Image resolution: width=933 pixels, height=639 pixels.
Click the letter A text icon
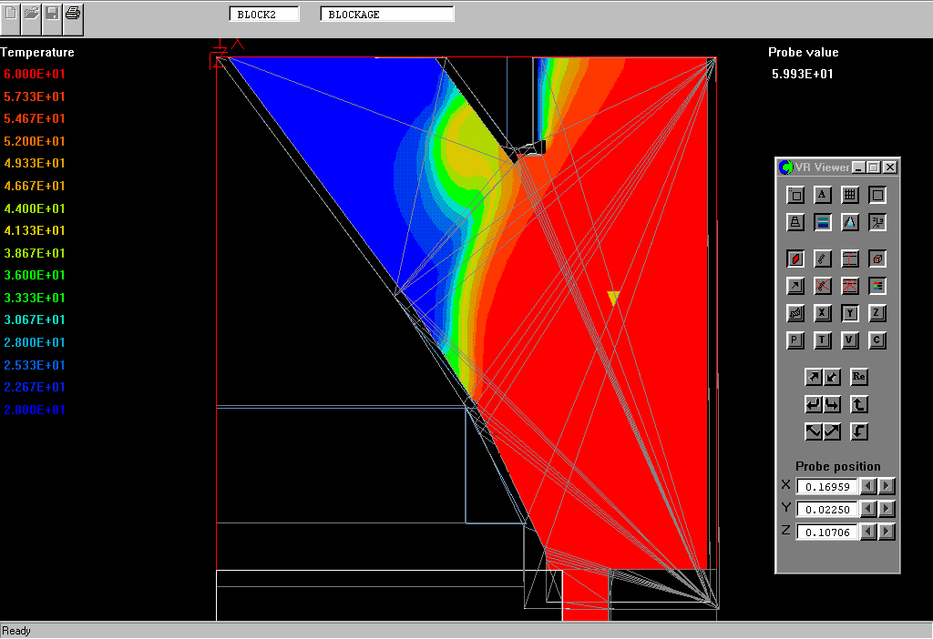pyautogui.click(x=822, y=195)
